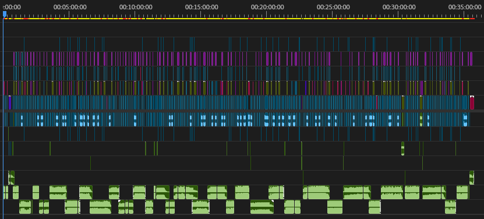Click the 00:20:00:00 ruler label
484x219 pixels.
(267, 7)
